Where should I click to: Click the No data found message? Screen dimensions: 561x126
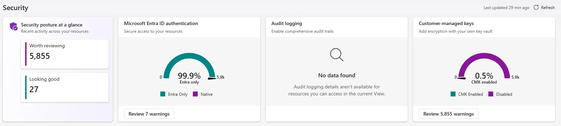pos(337,75)
